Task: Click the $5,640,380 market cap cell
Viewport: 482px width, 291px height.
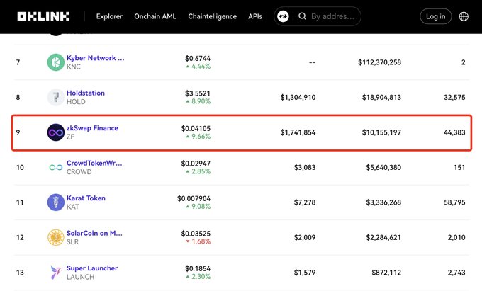Action: click(383, 167)
